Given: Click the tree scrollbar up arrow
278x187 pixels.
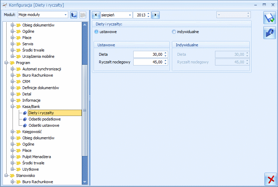Looking at the screenshot, I should point(85,25).
